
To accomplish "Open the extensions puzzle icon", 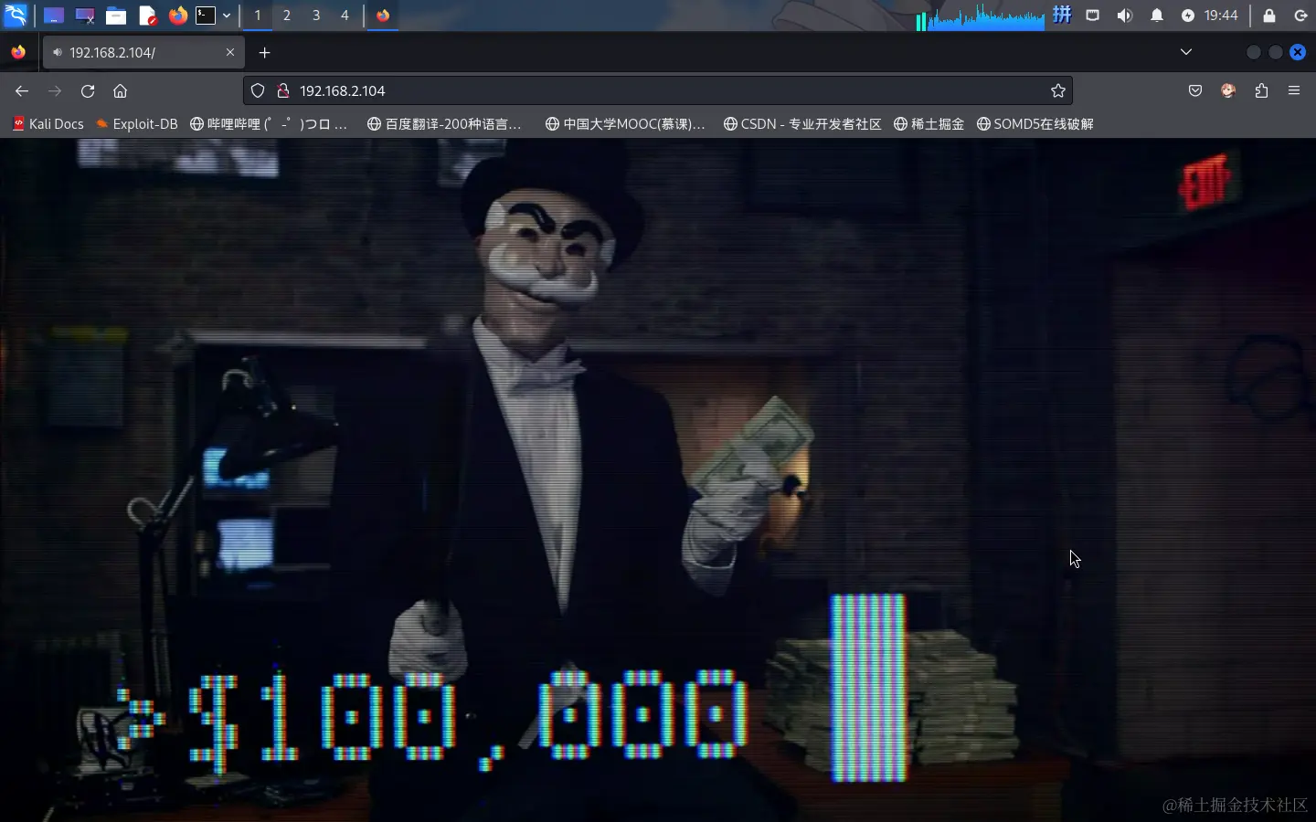I will click(1261, 90).
